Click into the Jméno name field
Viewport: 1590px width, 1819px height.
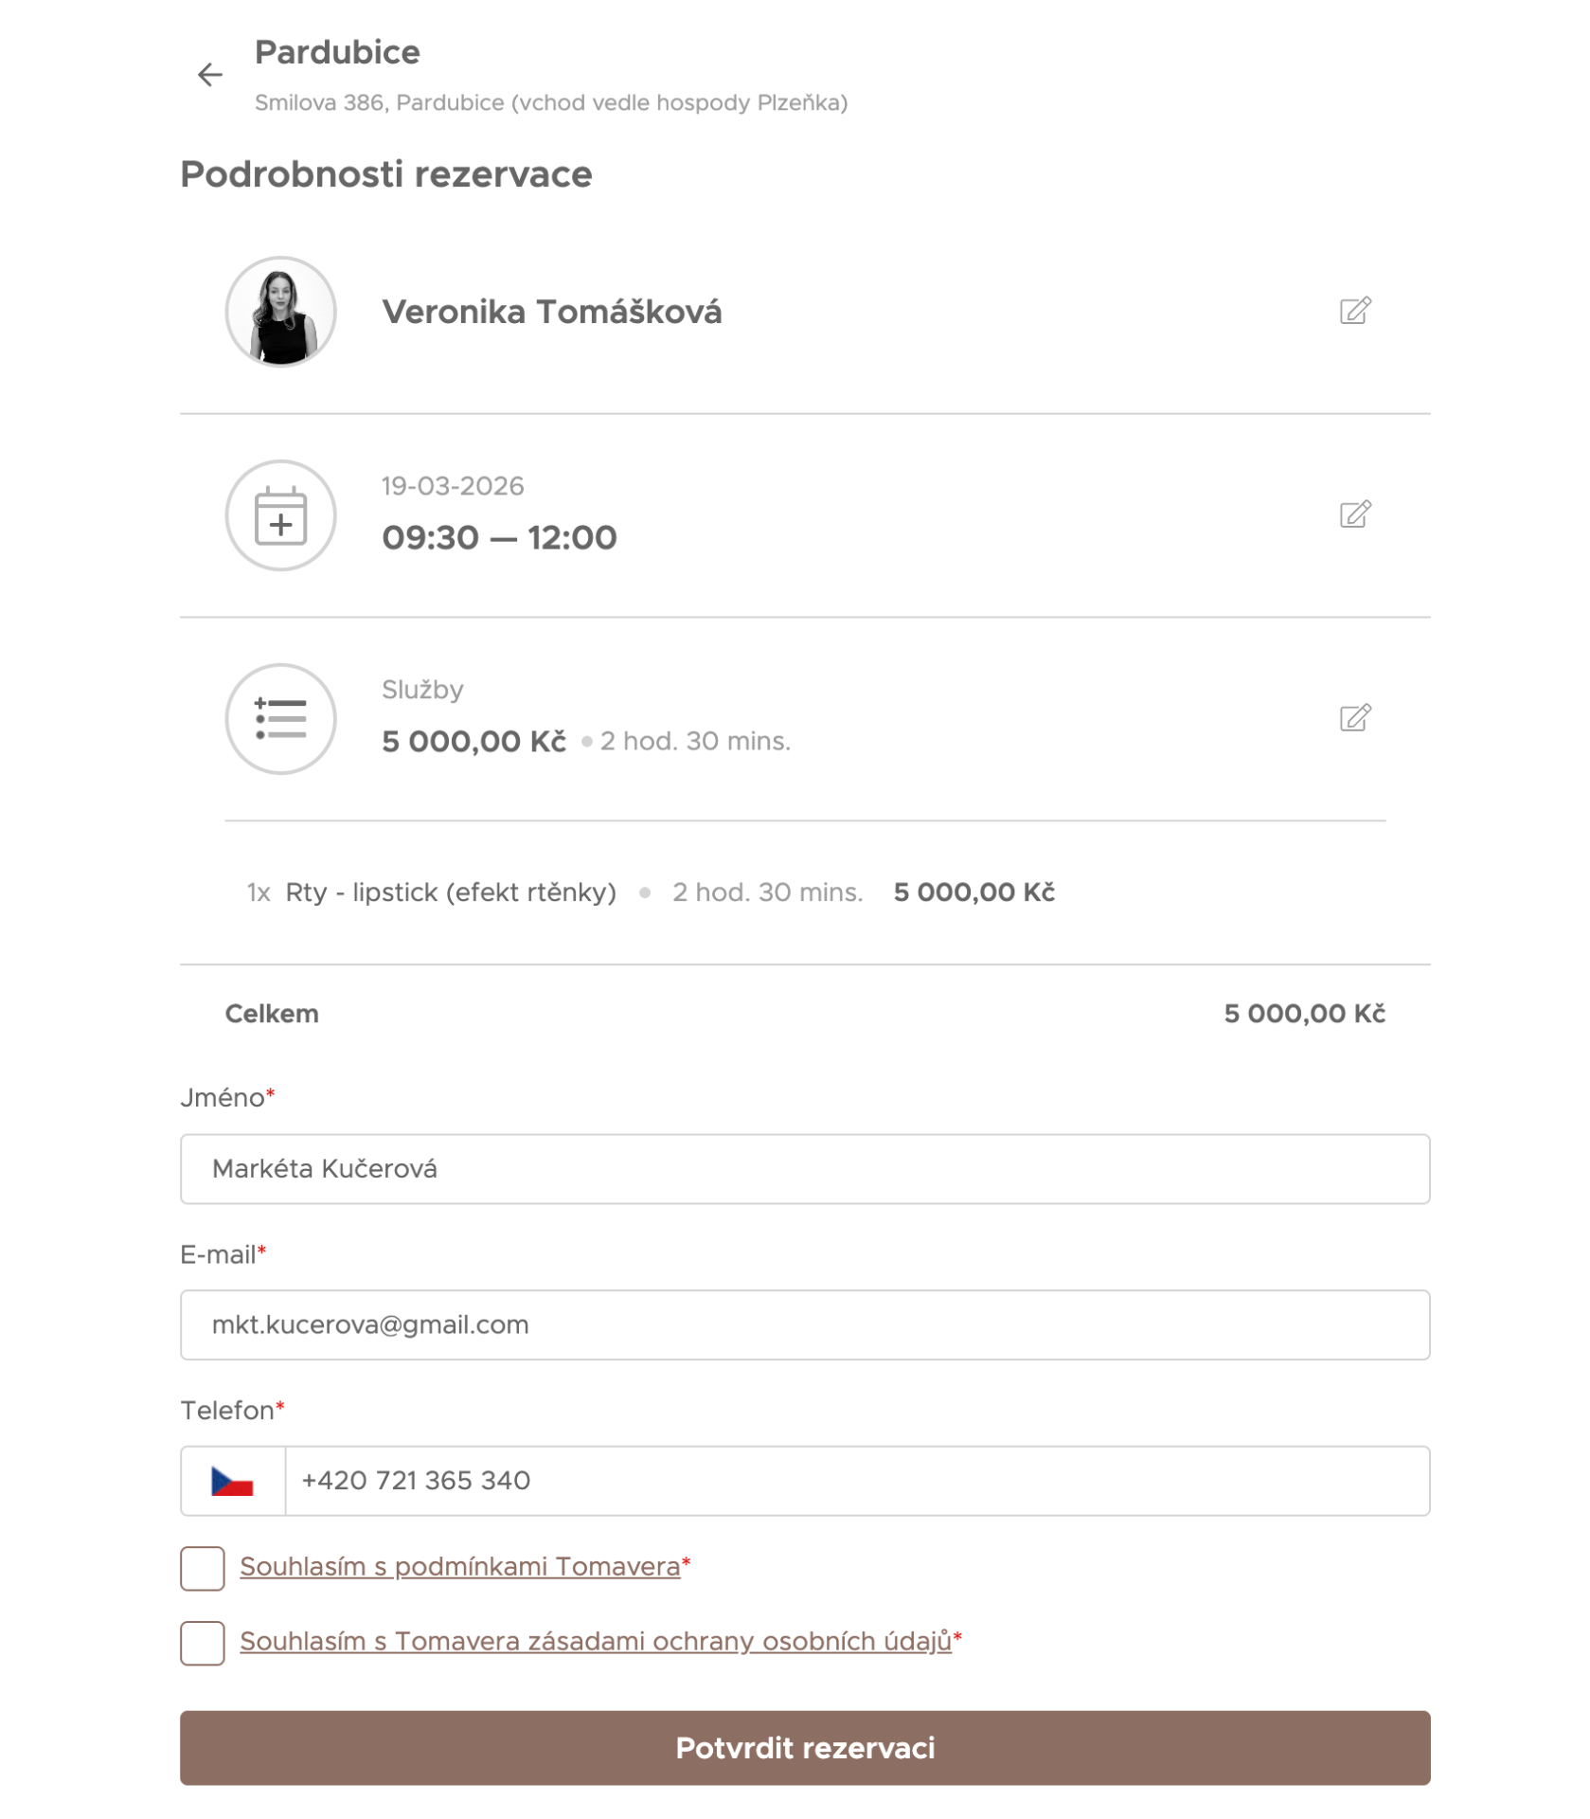tap(805, 1169)
